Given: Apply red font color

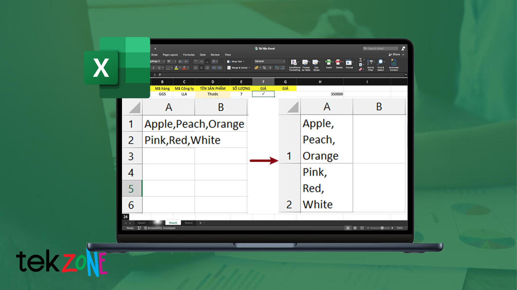Looking at the screenshot, I should tap(184, 68).
